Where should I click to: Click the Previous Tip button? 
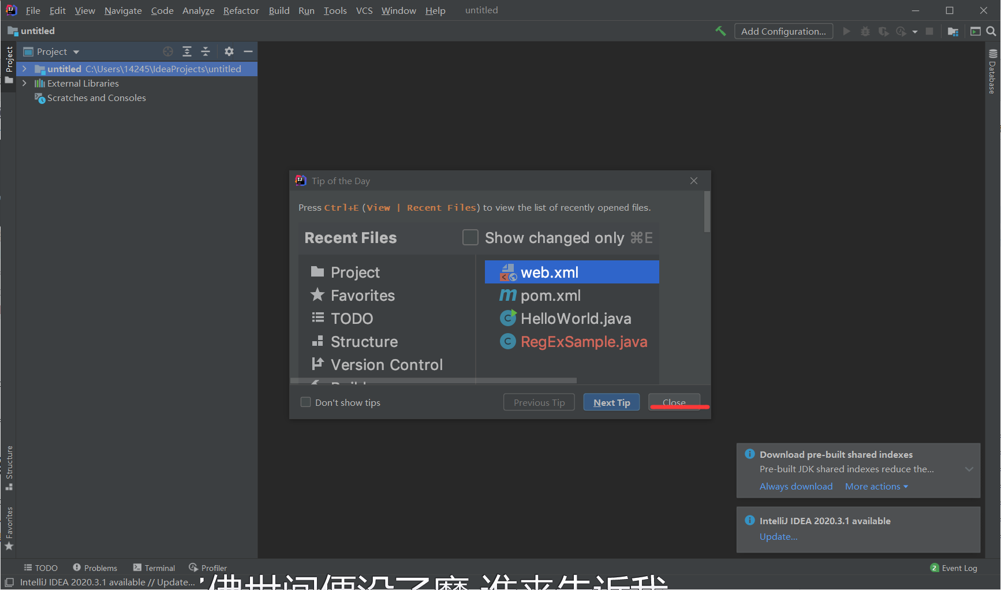tap(539, 402)
